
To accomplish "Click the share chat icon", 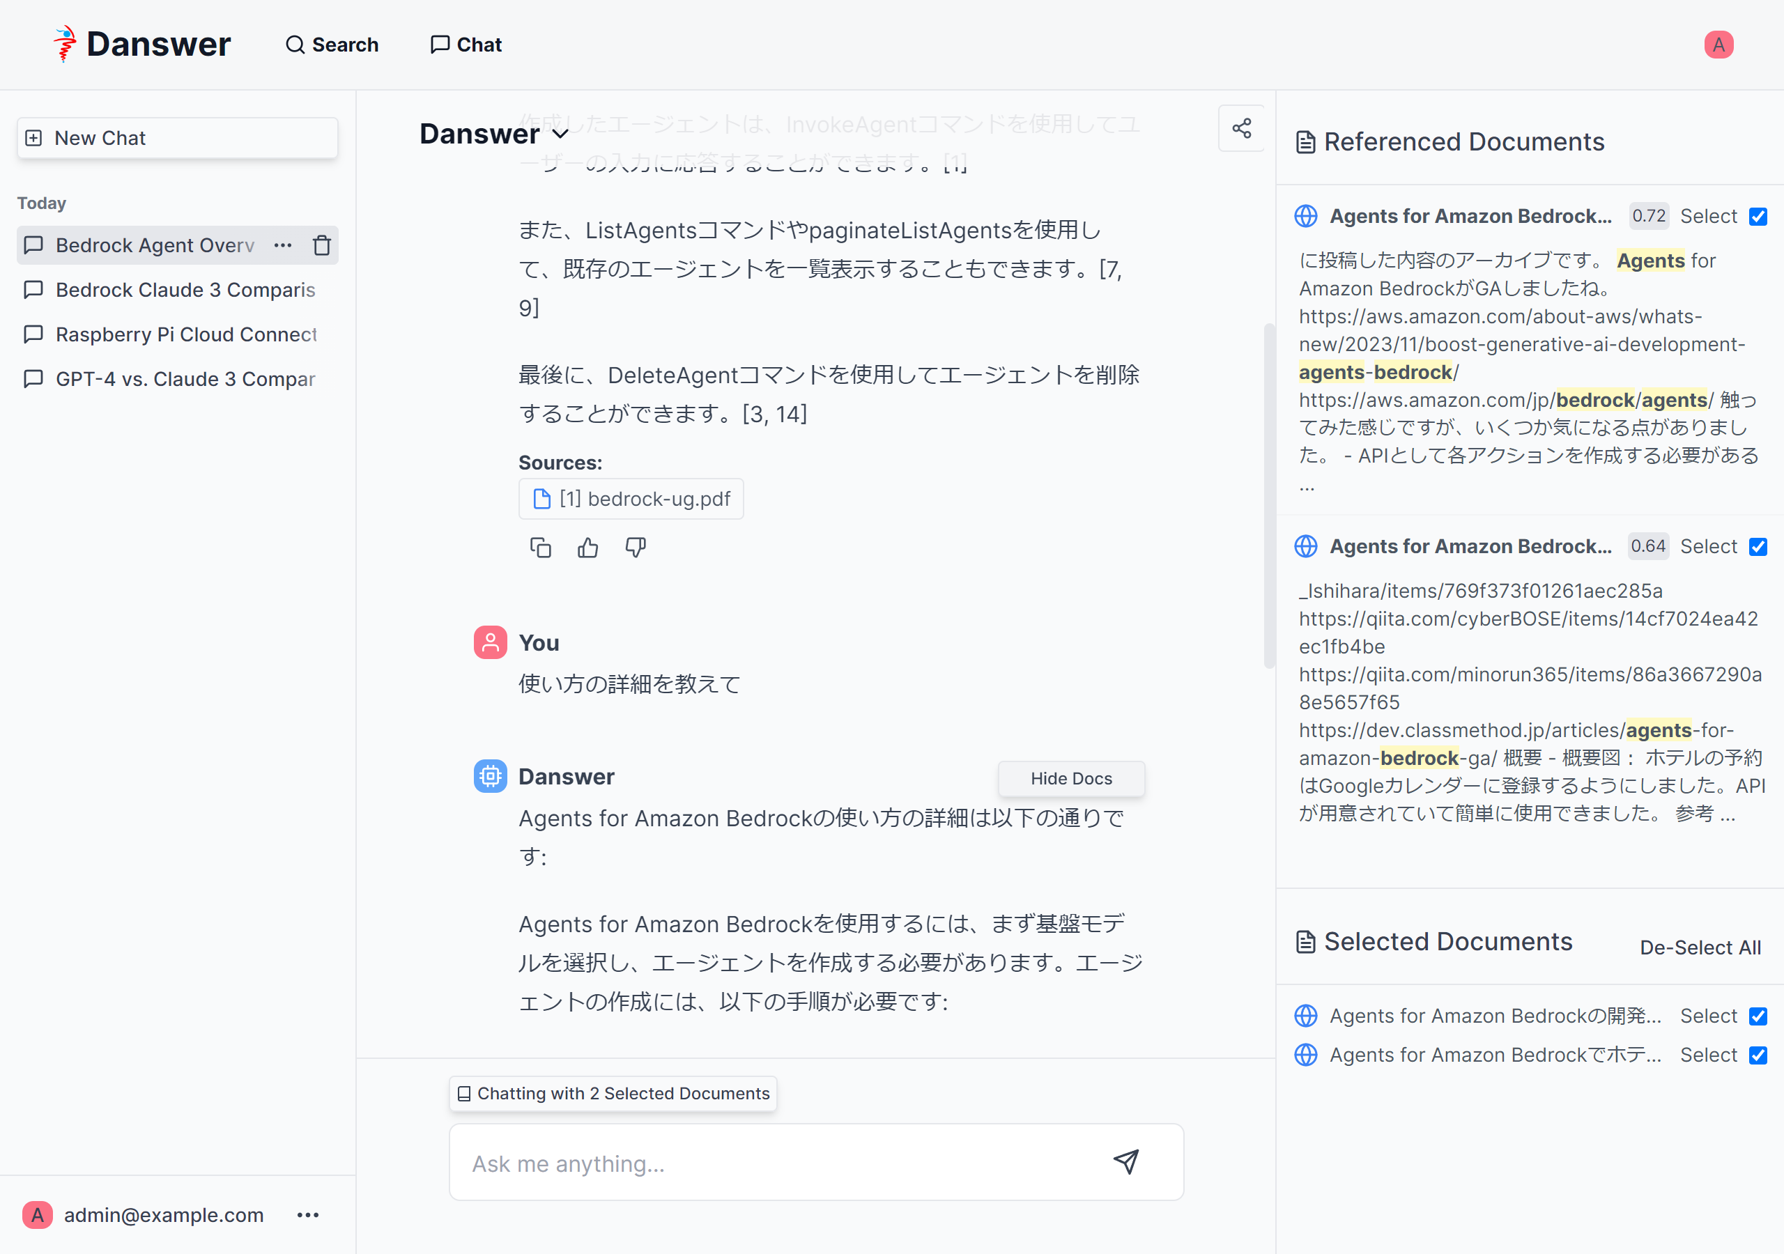I will [1241, 128].
